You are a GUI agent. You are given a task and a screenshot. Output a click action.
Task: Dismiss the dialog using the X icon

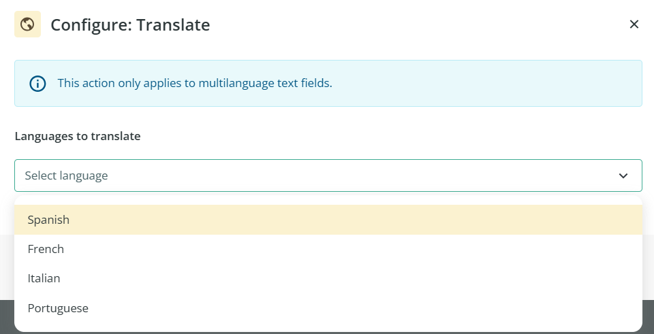point(634,25)
